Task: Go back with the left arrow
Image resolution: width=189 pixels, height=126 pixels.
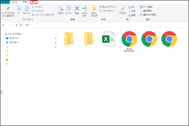Action: click(x=3, y=25)
